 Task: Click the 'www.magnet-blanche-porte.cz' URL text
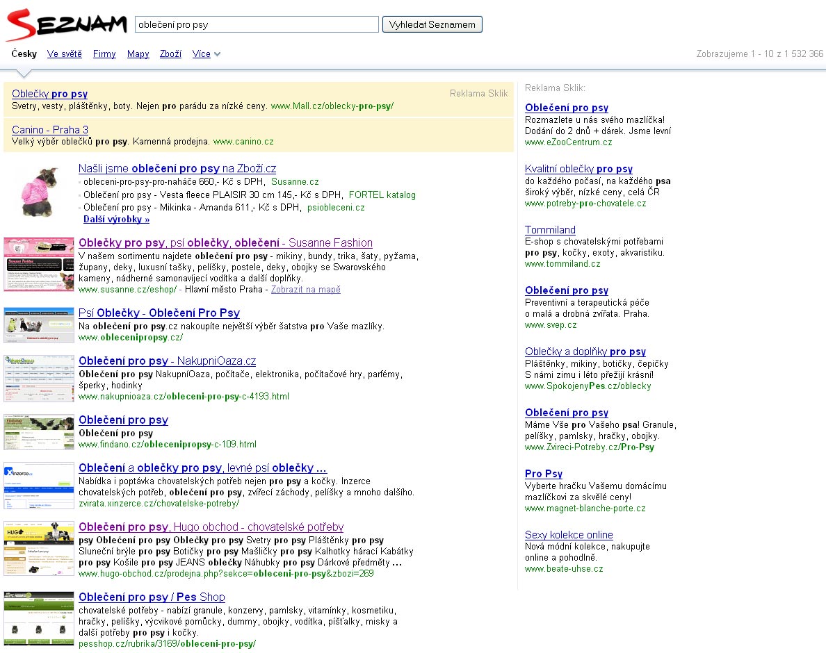(x=585, y=509)
